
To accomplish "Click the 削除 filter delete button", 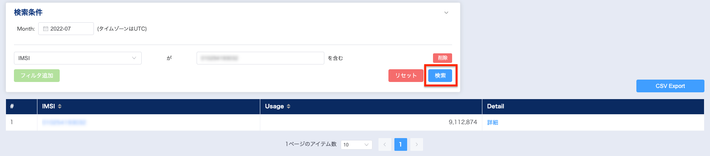I will [443, 58].
